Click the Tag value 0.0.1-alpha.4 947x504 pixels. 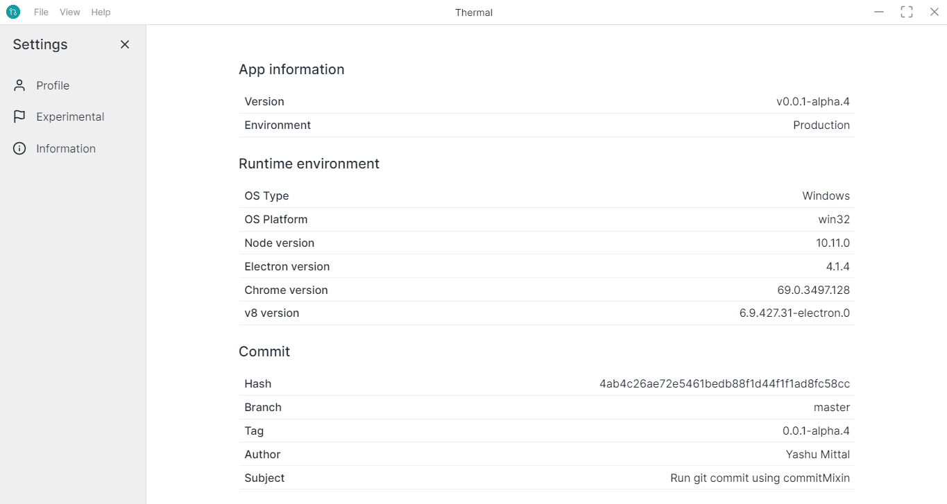click(817, 431)
